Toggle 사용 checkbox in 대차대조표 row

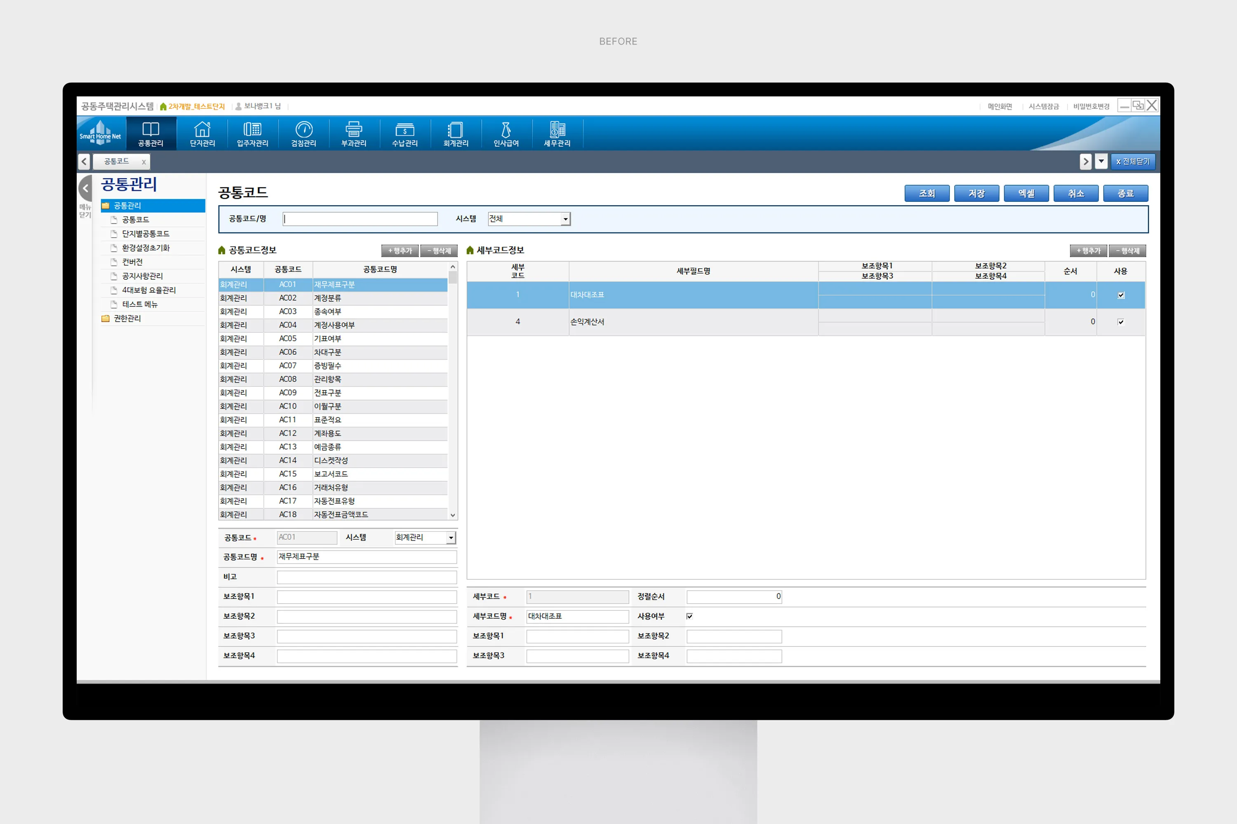point(1121,295)
